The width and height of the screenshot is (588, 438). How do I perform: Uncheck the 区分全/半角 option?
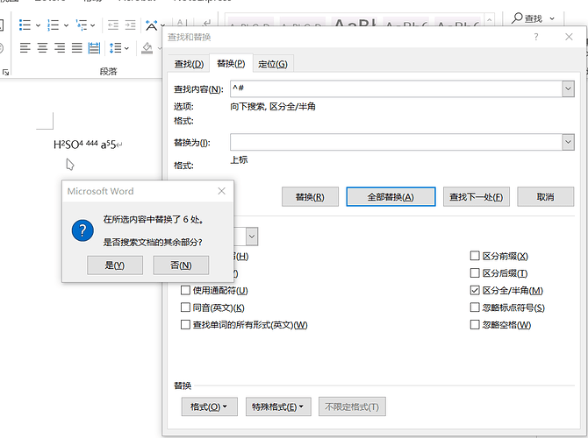476,291
